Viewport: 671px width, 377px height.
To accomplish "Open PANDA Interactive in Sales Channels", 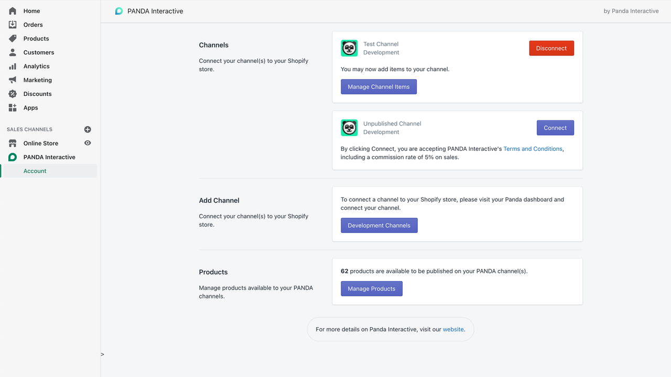I will pos(49,157).
